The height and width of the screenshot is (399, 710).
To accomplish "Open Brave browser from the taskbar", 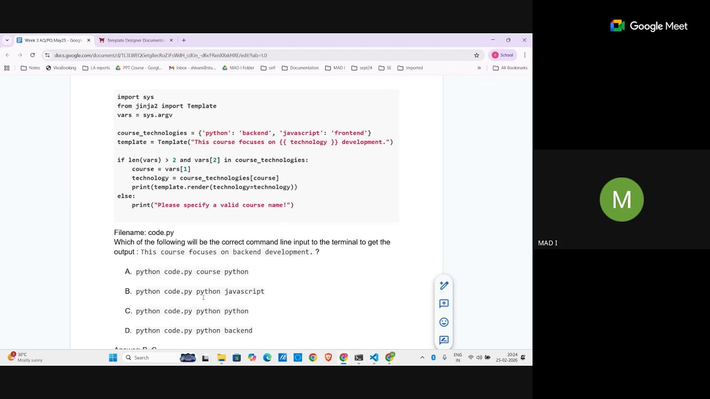I will (x=328, y=357).
